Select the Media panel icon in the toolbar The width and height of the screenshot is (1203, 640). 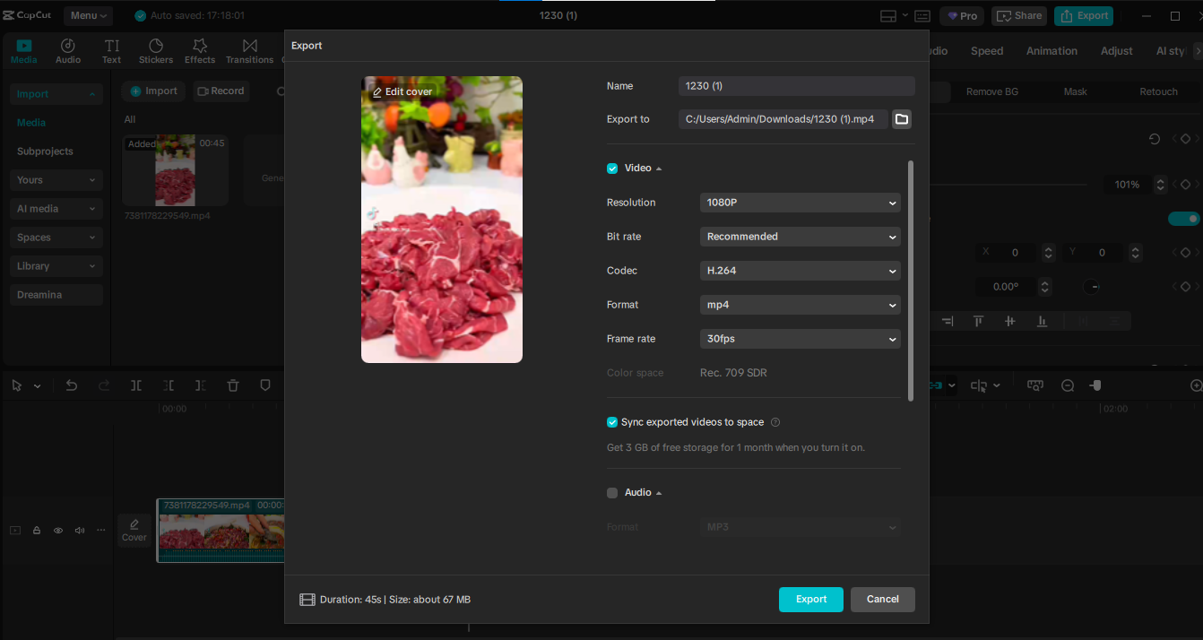tap(24, 51)
